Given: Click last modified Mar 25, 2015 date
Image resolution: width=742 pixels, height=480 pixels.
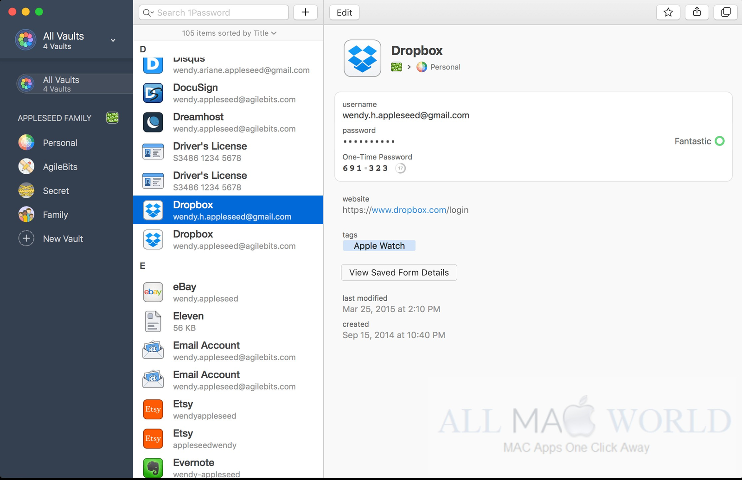Looking at the screenshot, I should point(391,309).
